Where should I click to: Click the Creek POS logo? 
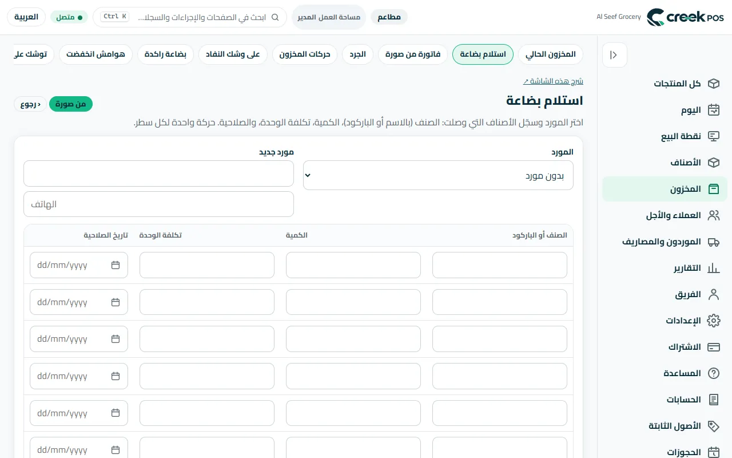pos(685,17)
